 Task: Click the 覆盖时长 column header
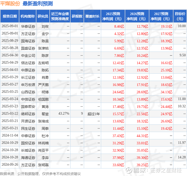tap(92, 16)
